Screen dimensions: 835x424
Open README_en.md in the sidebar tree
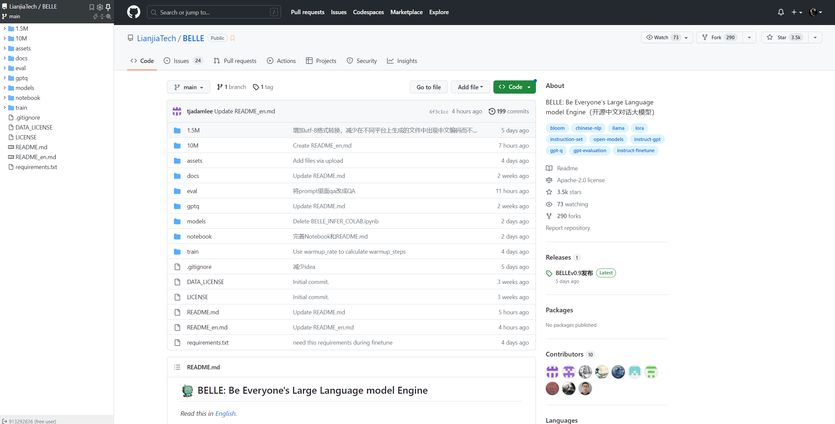[36, 157]
